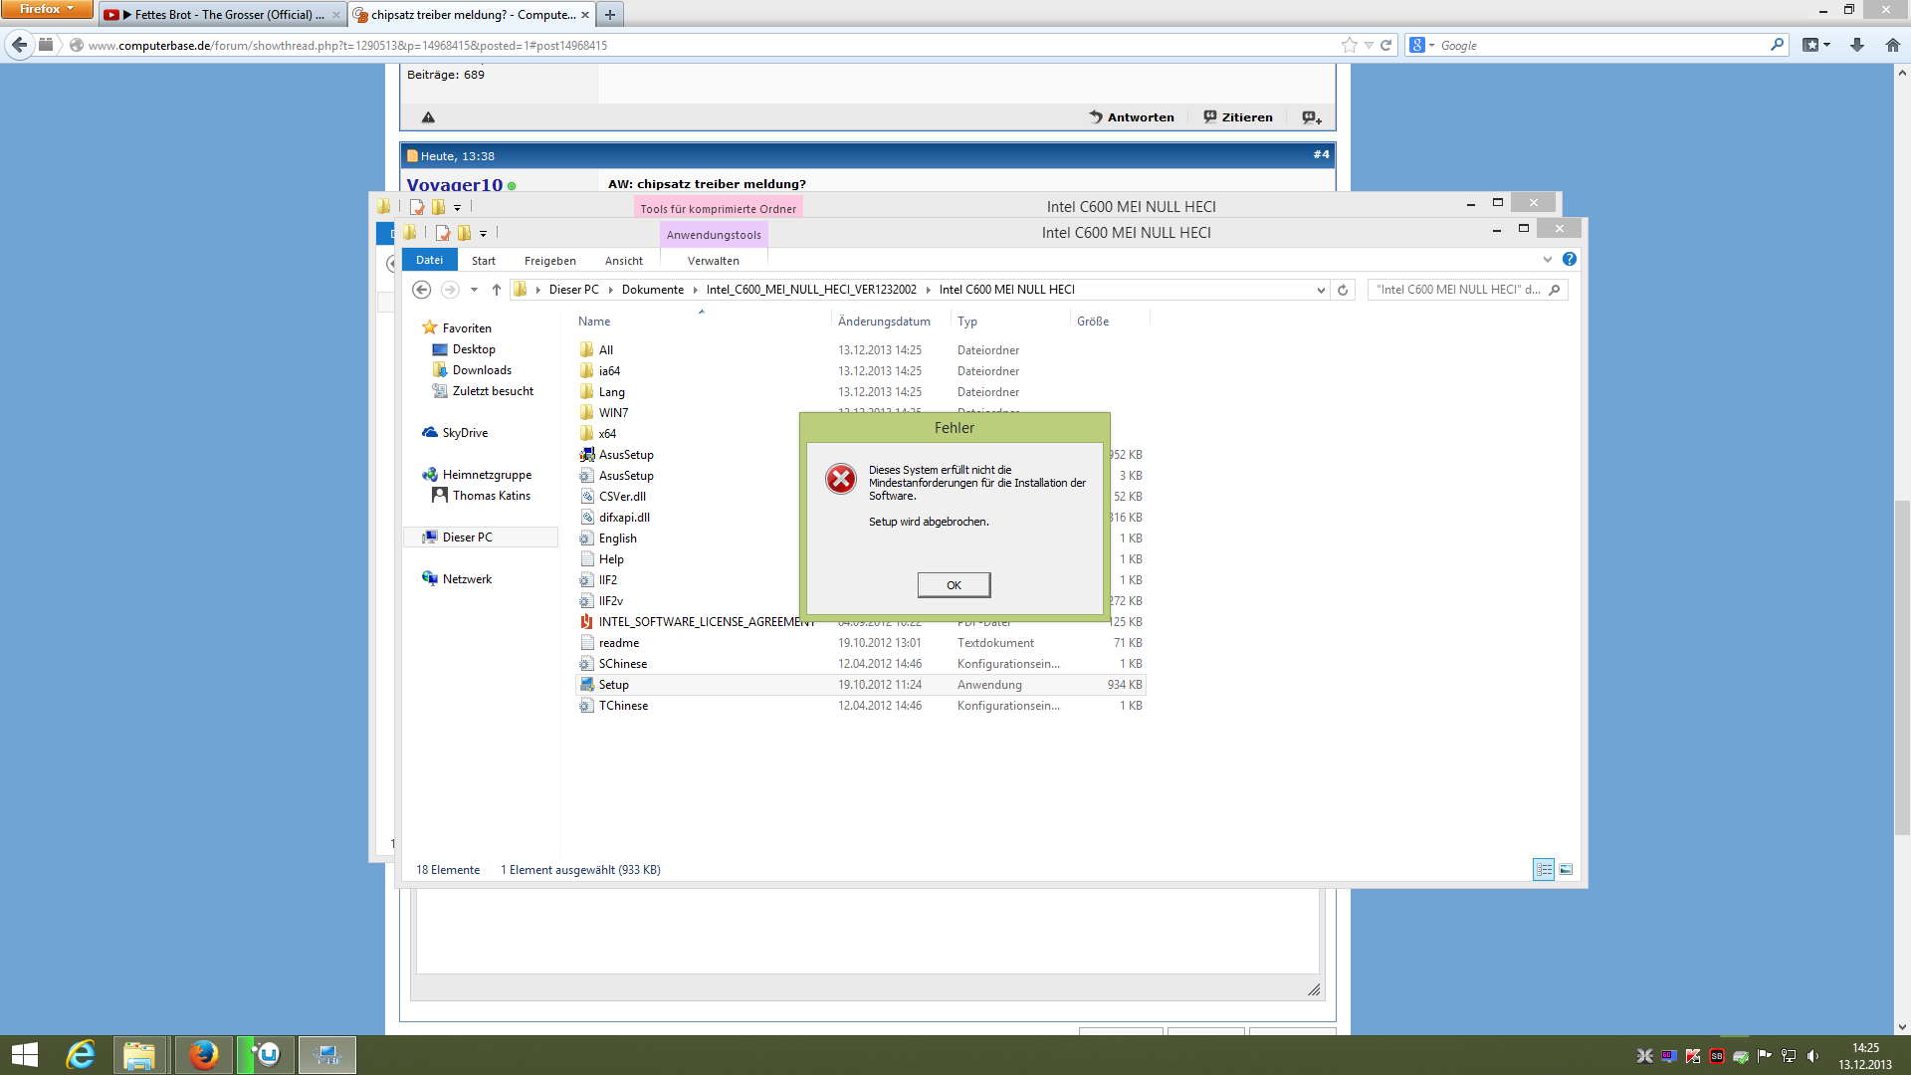Click OK in the Fehler dialog

954,585
